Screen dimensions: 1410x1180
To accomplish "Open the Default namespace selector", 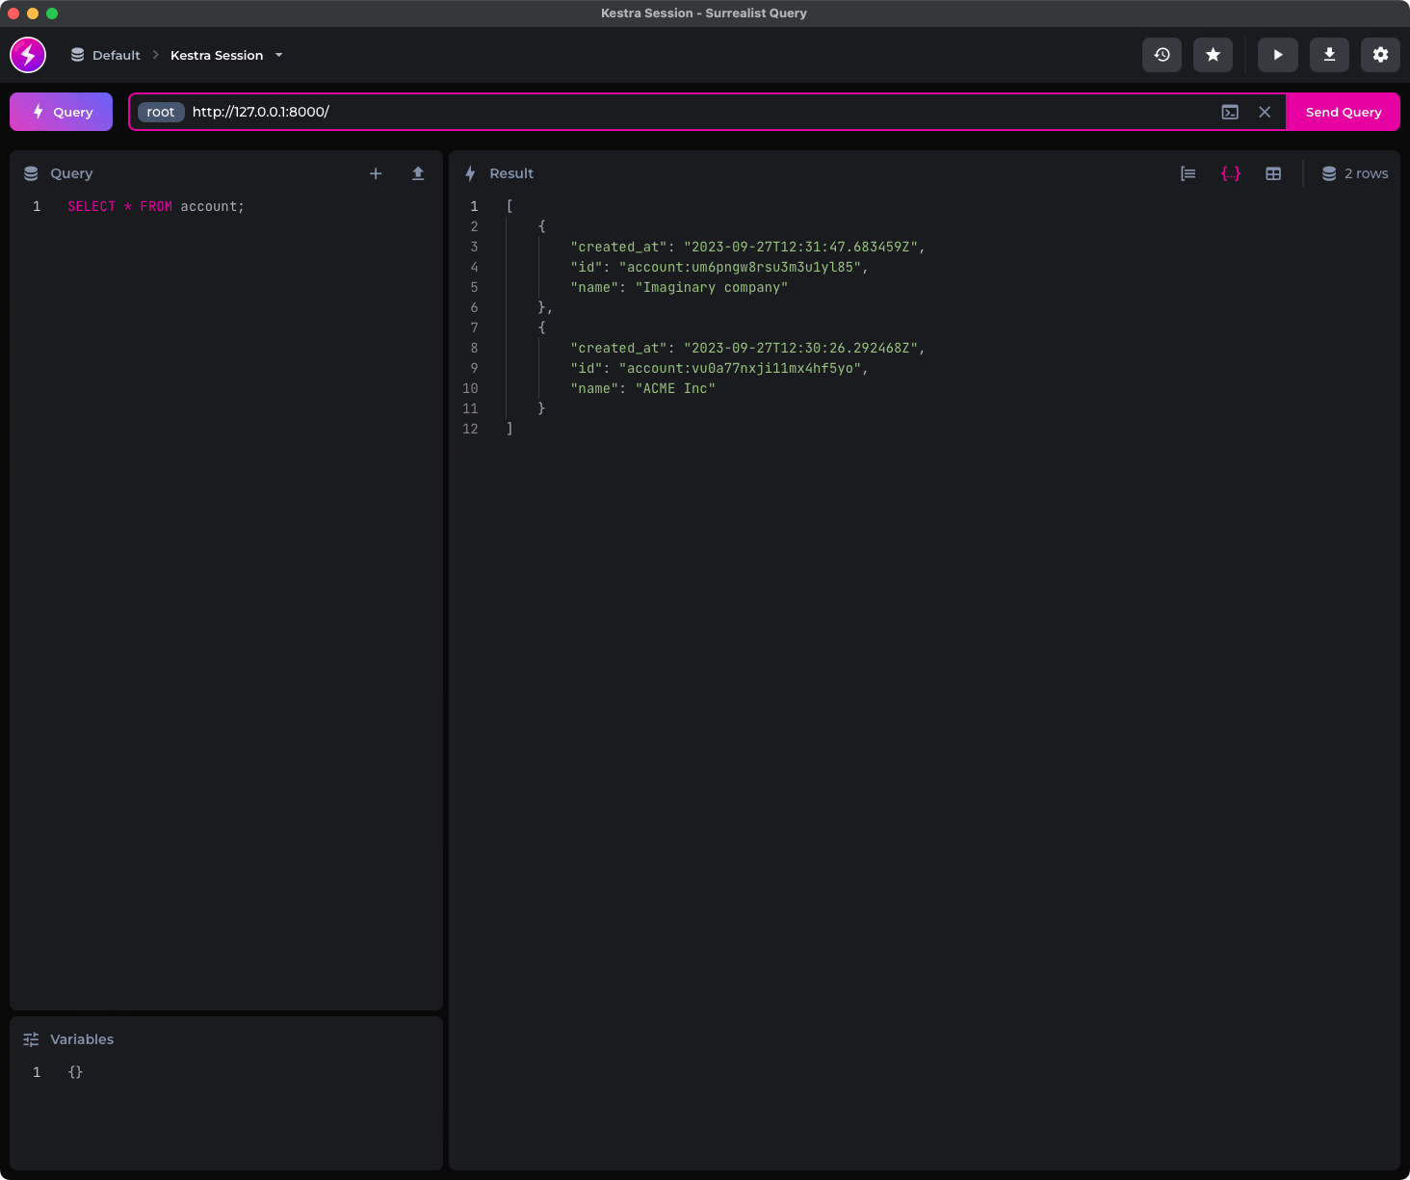I will [x=116, y=55].
